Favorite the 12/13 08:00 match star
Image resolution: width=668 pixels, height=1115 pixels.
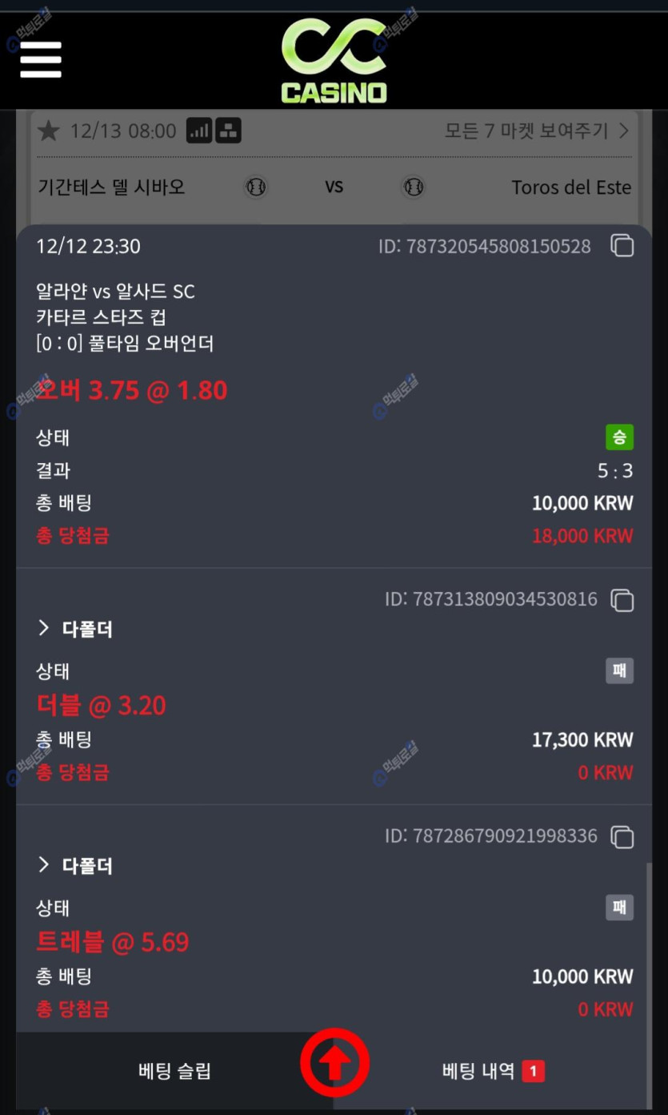[49, 131]
